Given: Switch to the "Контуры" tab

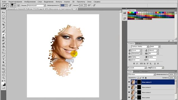Looking at the screenshot, I should (x=145, y=72).
